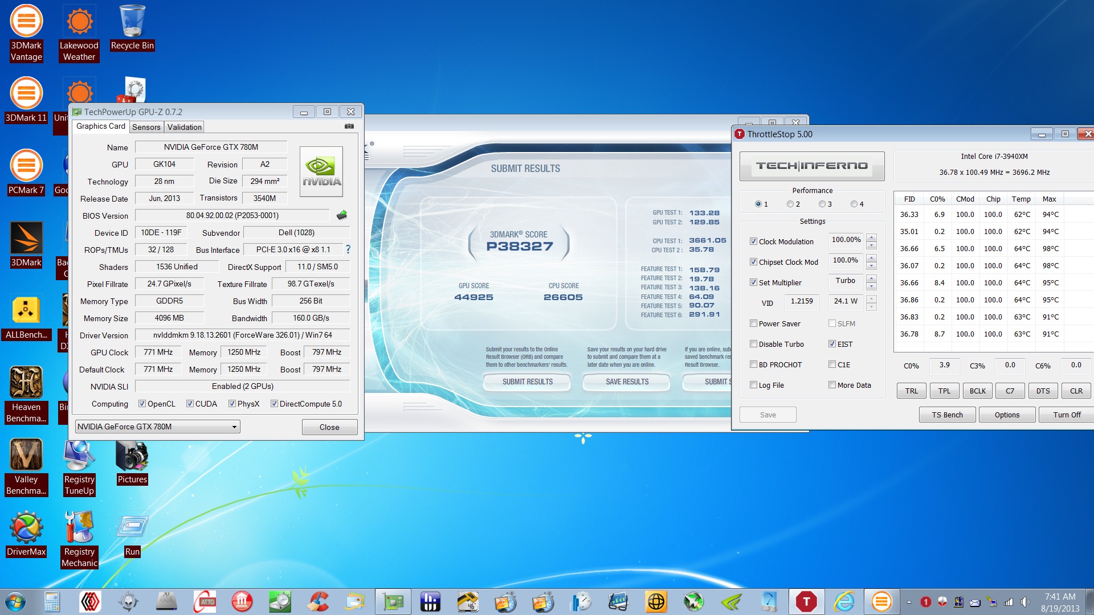Toggle the EIST checkbox
This screenshot has width=1094, height=615.
832,344
